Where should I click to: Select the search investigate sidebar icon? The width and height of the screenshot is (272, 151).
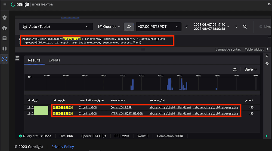pyautogui.click(x=4, y=58)
